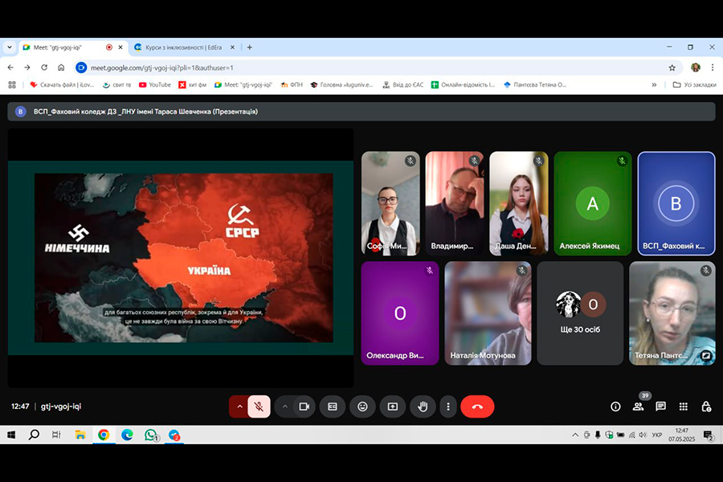723x482 pixels.
Task: Click the presentation title banner
Action: point(361,112)
